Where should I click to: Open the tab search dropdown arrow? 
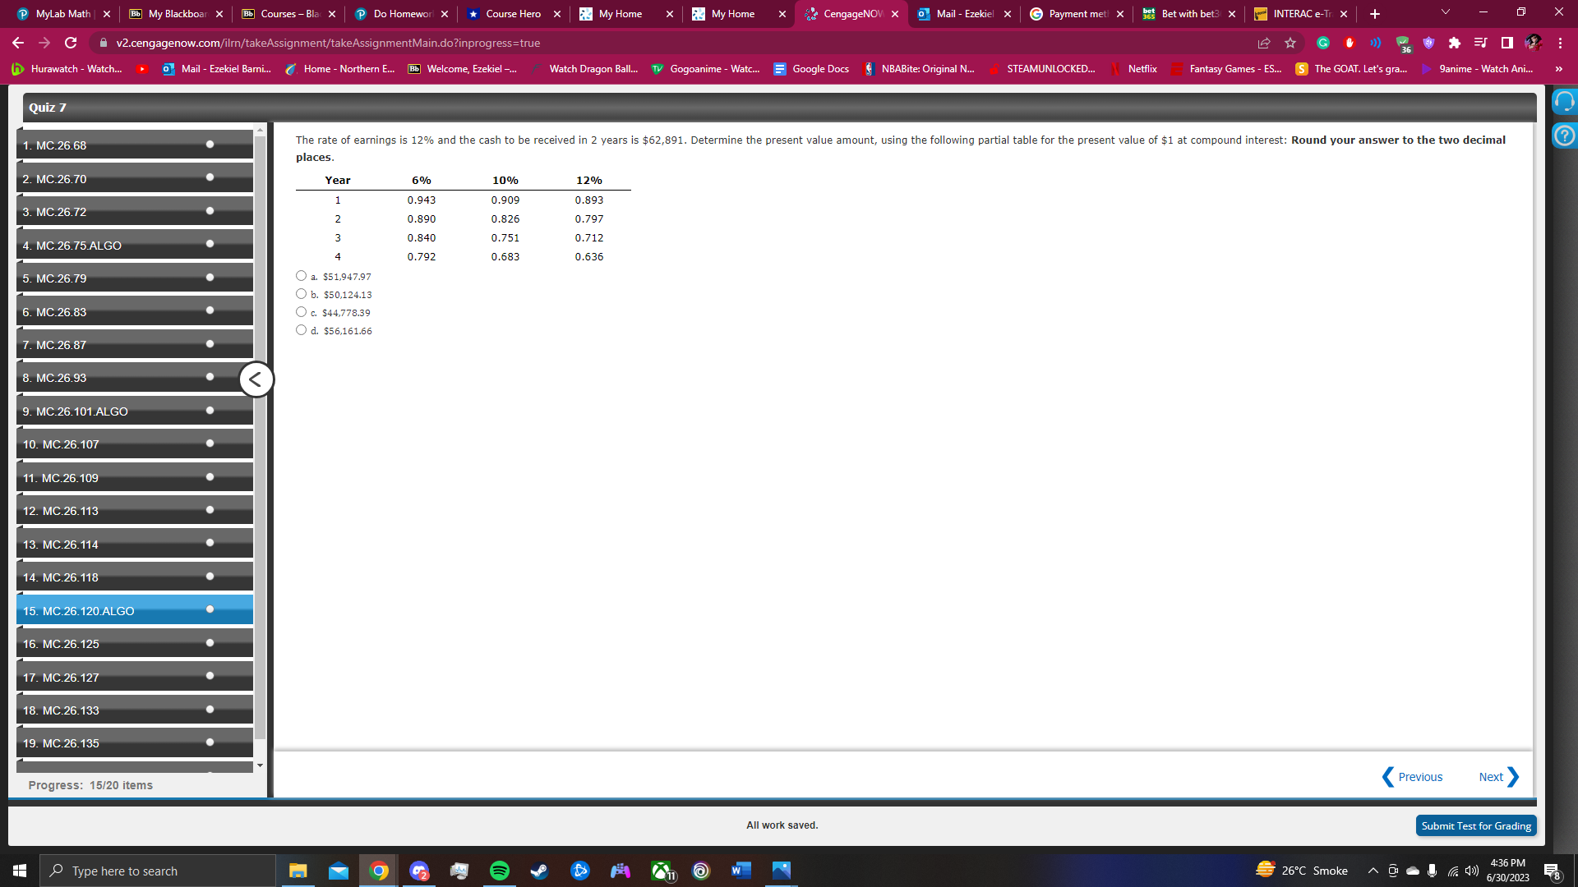(1444, 12)
